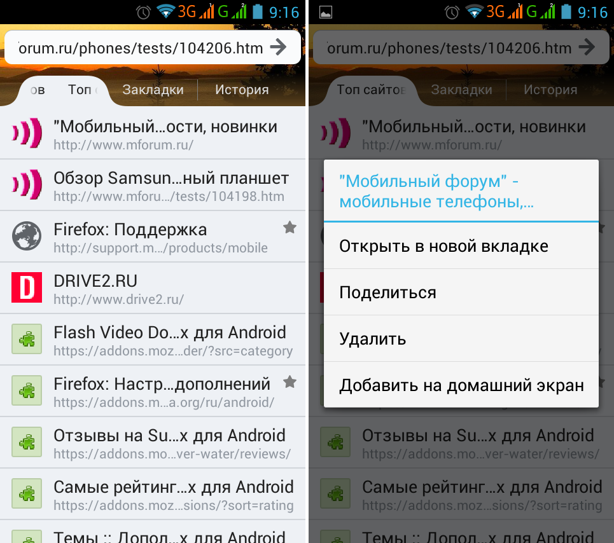The width and height of the screenshot is (614, 543).
Task: Tap the globe icon beside Firefox: Поддержка
Action: (27, 236)
